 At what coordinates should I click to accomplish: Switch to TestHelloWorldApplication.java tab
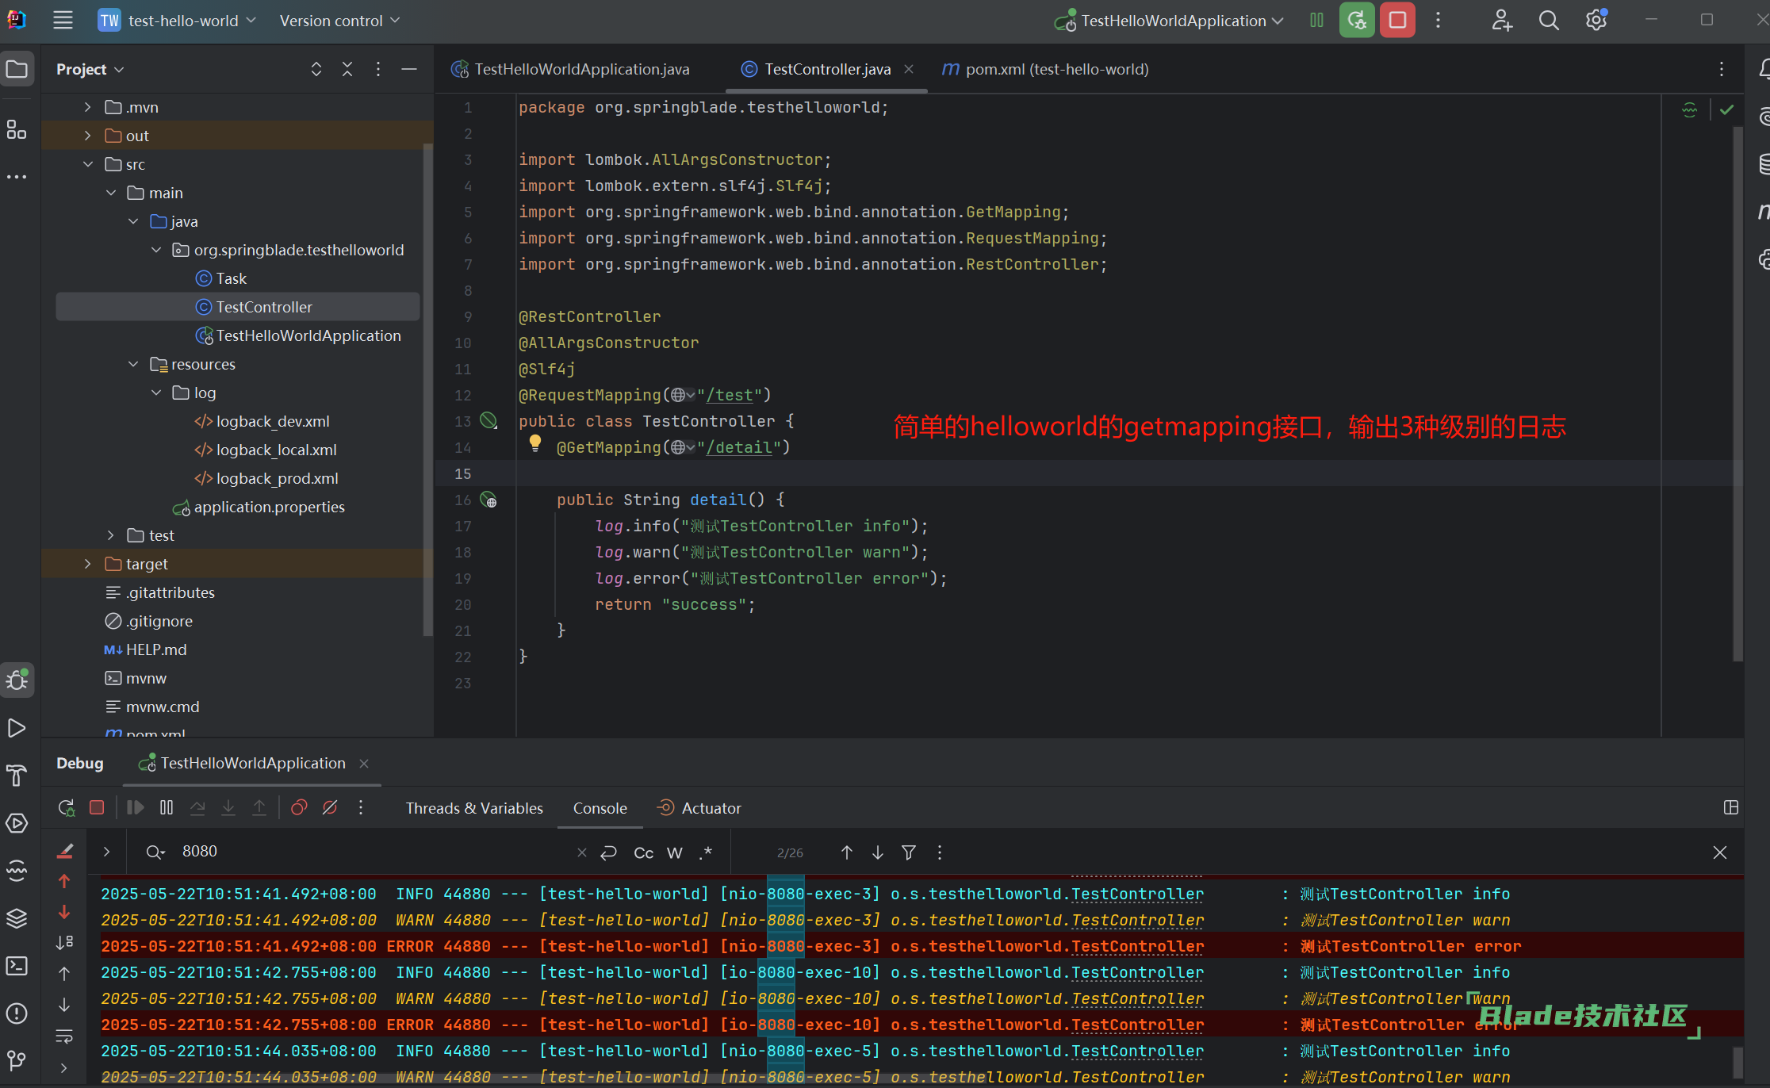click(x=571, y=69)
